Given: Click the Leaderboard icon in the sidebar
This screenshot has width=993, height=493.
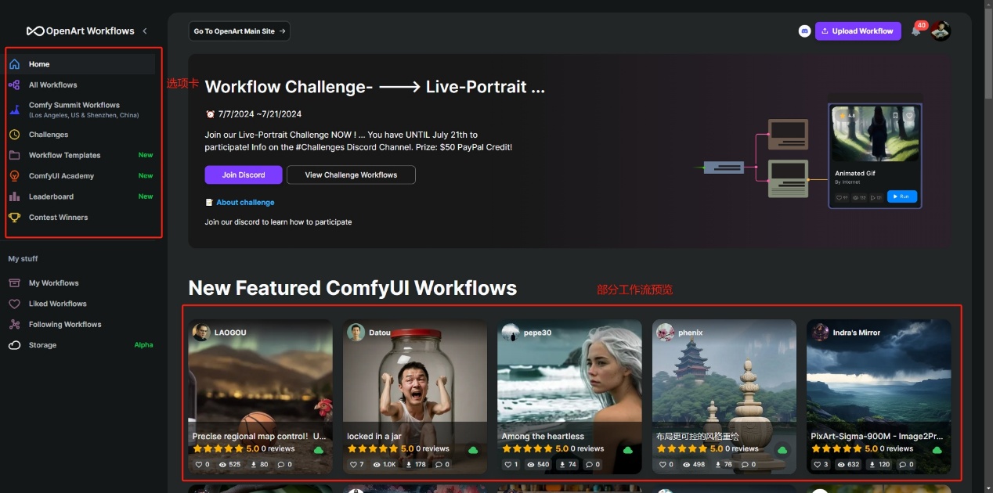Looking at the screenshot, I should (x=14, y=196).
